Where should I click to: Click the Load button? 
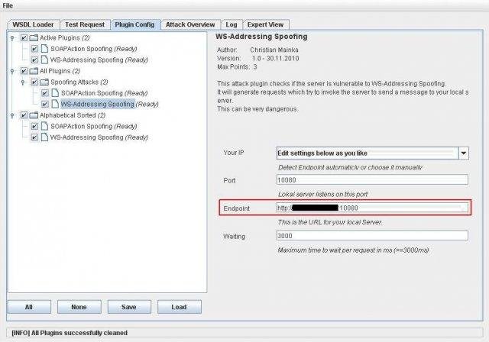coord(179,307)
